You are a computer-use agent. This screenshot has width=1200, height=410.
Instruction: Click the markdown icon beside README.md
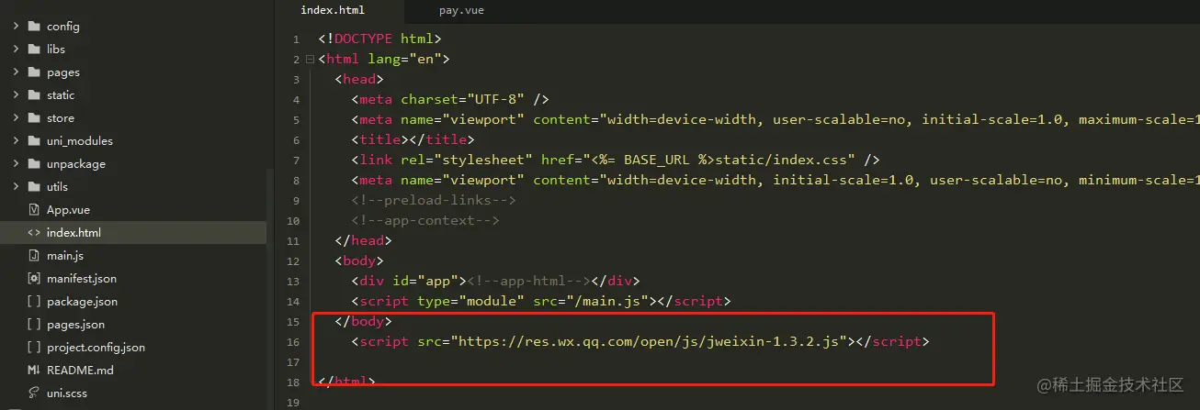(x=34, y=371)
